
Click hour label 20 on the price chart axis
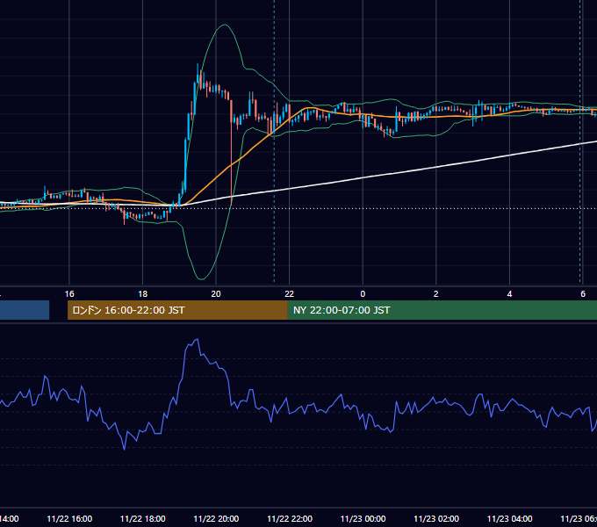pos(216,294)
